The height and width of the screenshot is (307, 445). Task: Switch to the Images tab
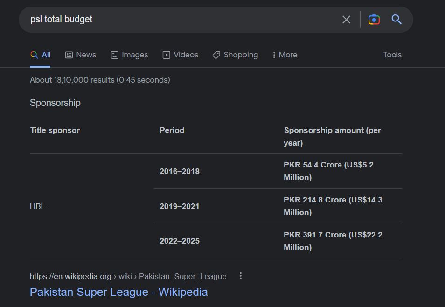point(129,55)
